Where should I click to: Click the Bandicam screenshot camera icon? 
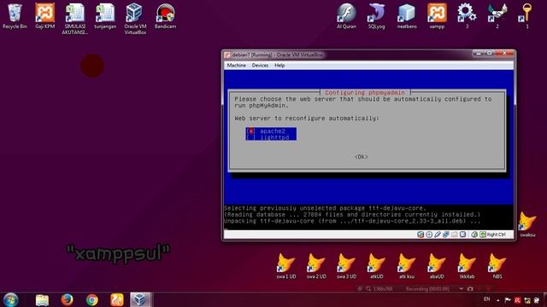[x=470, y=289]
